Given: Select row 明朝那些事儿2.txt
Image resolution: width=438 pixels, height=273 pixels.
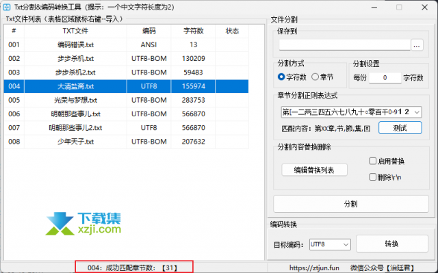Looking at the screenshot, I should pyautogui.click(x=126, y=127).
